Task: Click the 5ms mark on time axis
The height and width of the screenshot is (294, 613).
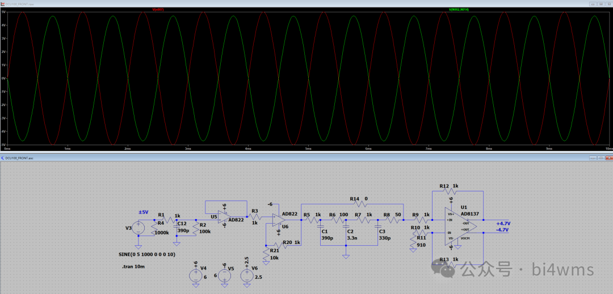Action: pyautogui.click(x=308, y=149)
